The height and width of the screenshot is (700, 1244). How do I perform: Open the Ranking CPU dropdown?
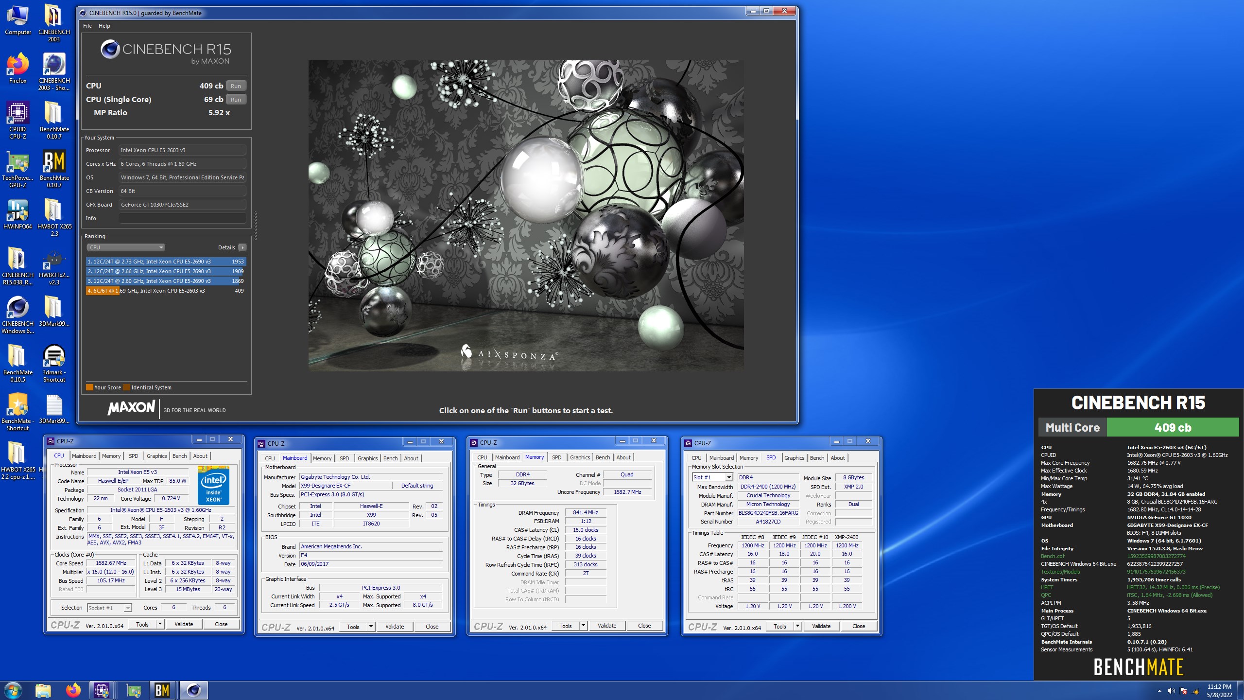126,247
